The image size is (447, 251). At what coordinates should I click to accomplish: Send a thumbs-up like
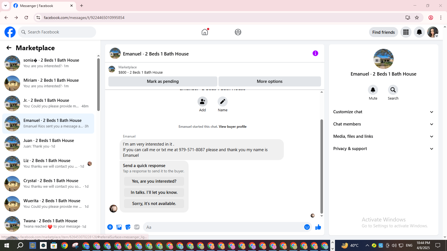coord(318,227)
